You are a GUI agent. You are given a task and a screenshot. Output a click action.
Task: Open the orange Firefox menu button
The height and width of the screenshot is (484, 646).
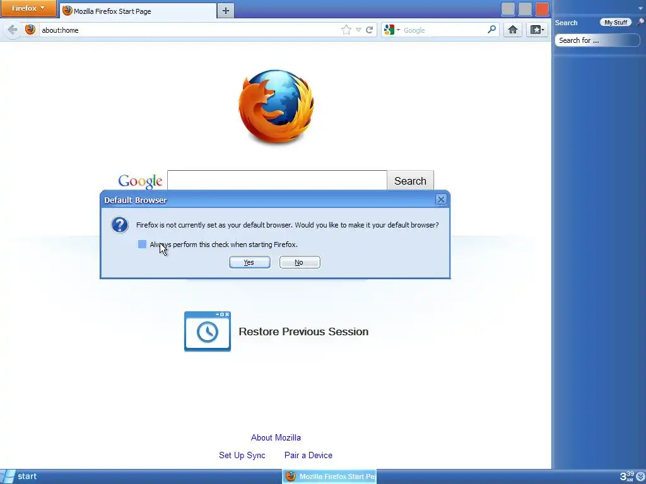28,8
